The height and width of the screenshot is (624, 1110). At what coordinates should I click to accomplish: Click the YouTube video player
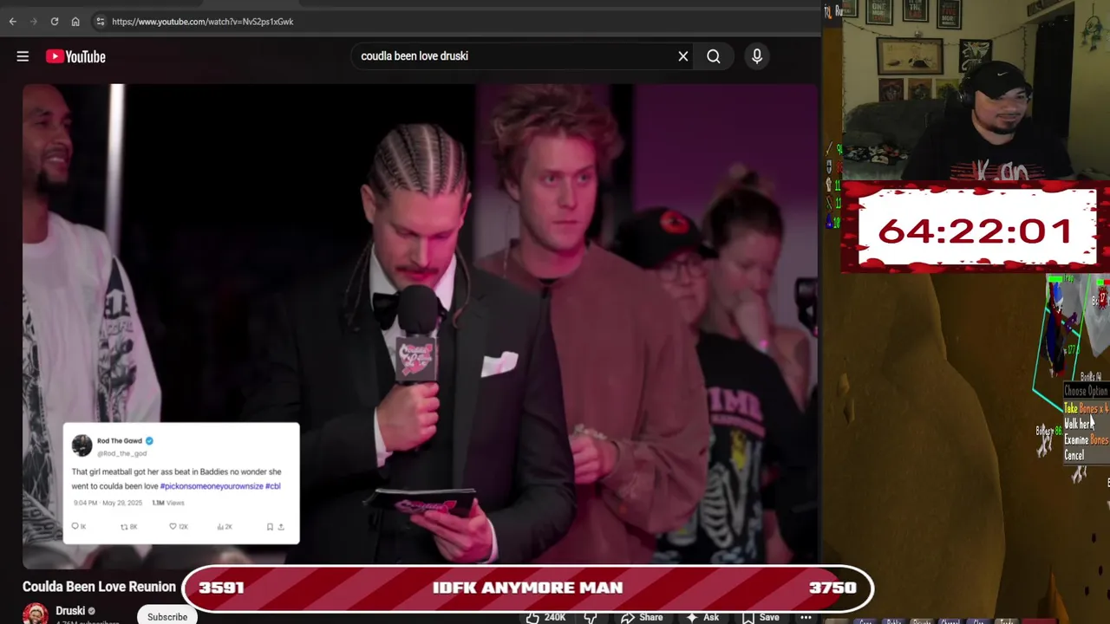coord(421,325)
